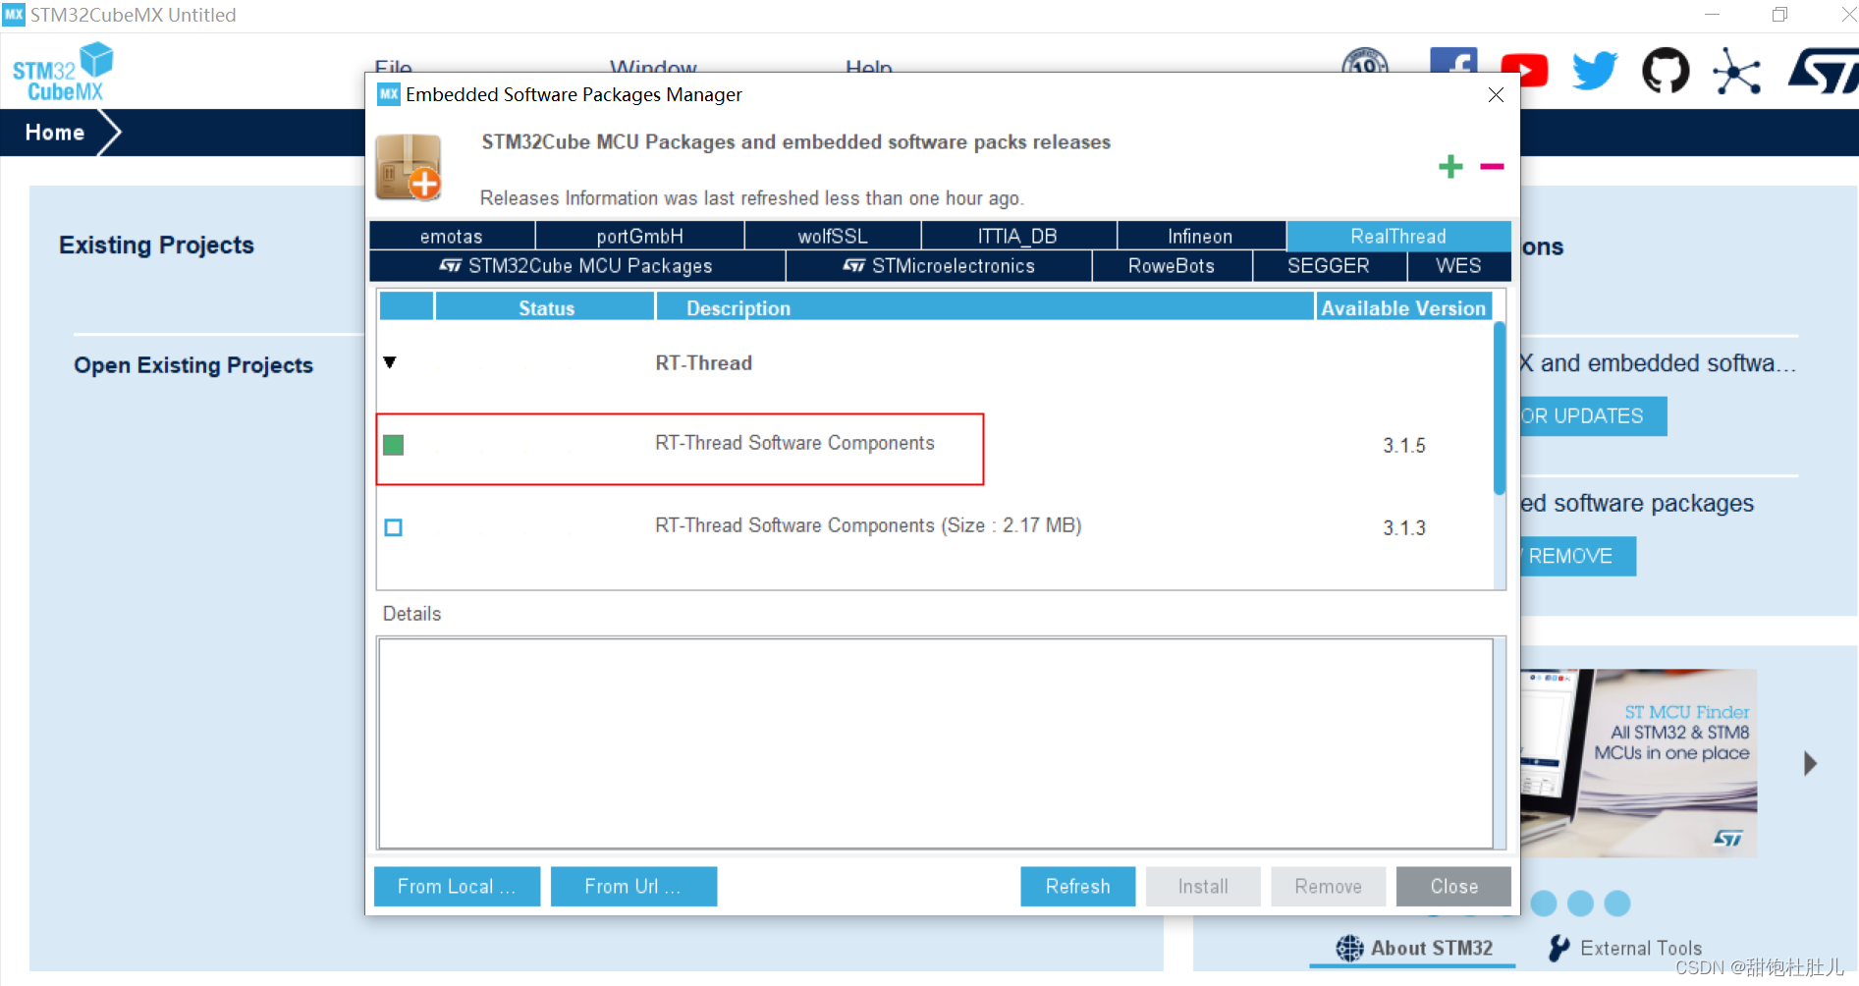This screenshot has width=1859, height=986.
Task: Select the first visible carousel dot
Action: point(1544,904)
